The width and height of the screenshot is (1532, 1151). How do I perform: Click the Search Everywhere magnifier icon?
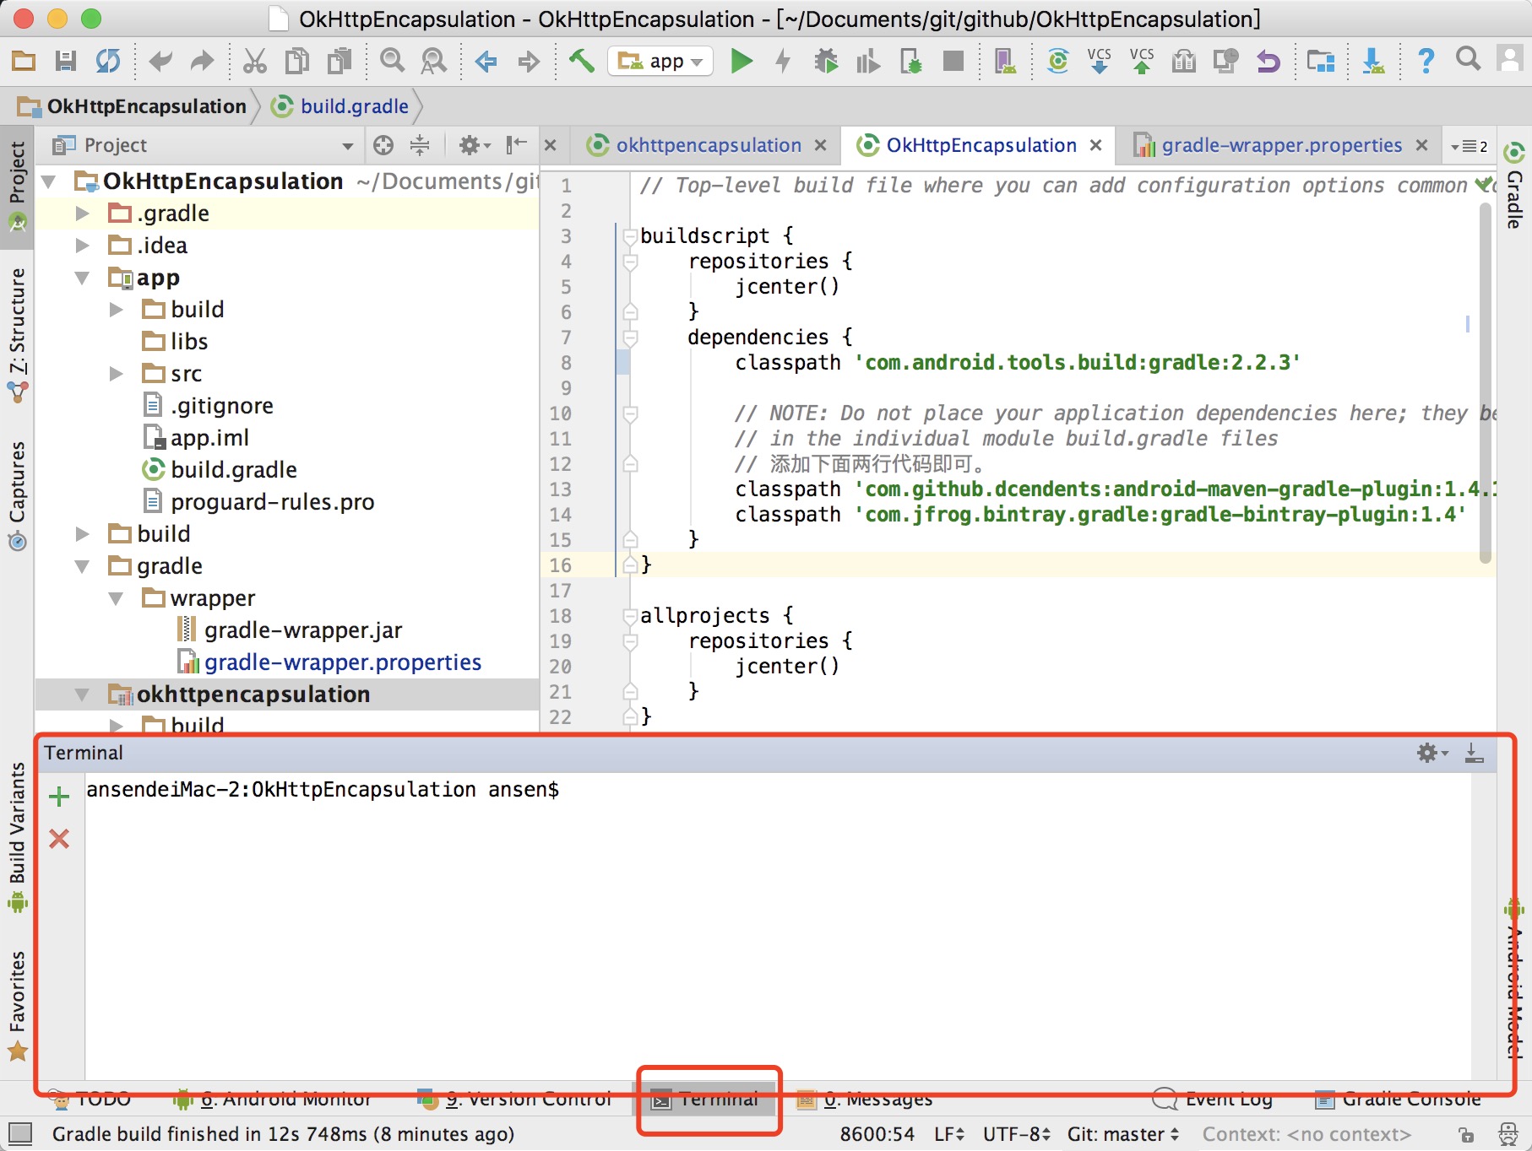tap(1469, 59)
